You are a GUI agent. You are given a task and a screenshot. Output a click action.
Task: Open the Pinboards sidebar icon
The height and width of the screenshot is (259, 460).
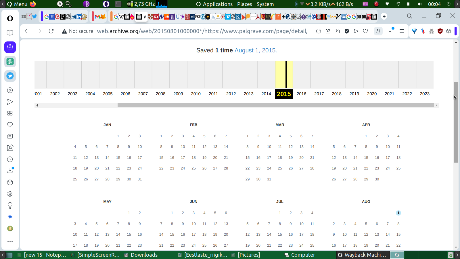pyautogui.click(x=10, y=148)
